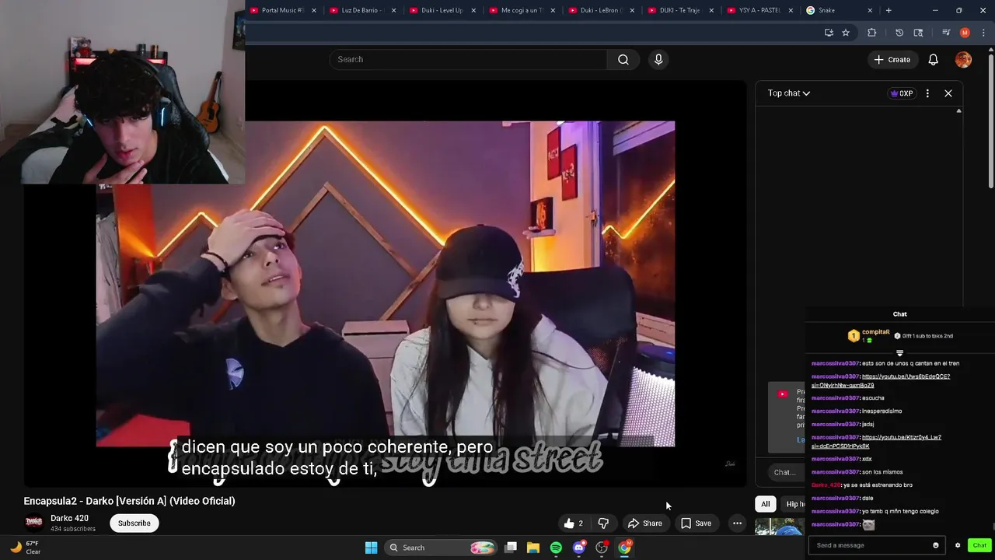Close the Snake tab
This screenshot has width=995, height=560.
870,10
